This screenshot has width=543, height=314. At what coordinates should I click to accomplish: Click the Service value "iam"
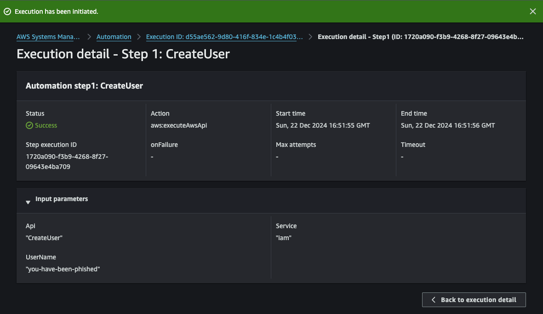click(x=284, y=238)
